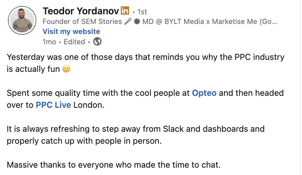The image size is (302, 175).
Task: Click the LinkedIn Premium gold badge icon
Action: click(x=125, y=11)
